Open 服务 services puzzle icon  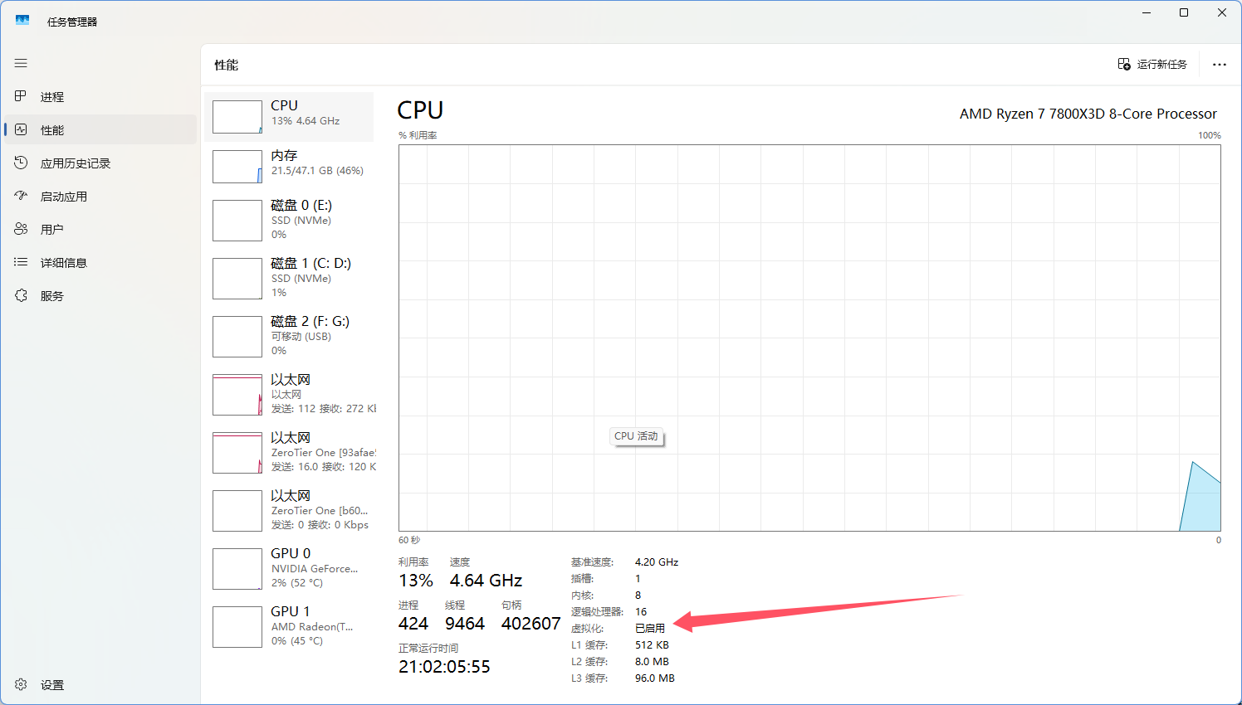coord(21,295)
